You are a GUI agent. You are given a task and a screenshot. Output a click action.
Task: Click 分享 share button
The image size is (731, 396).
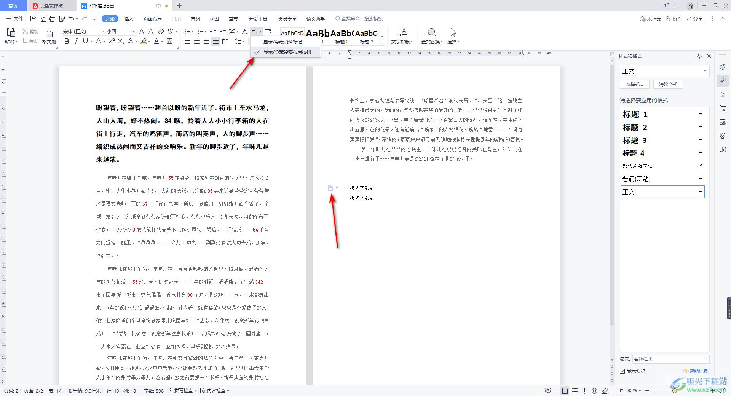(694, 19)
